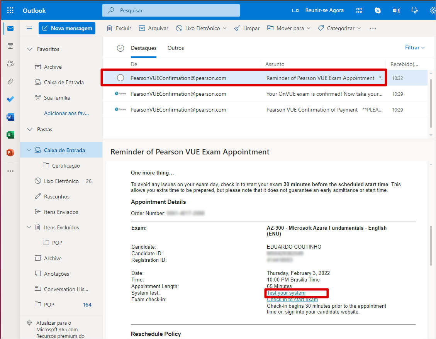Open Pearson VUE Confirmation of Payment email
This screenshot has width=436, height=339.
265,110
